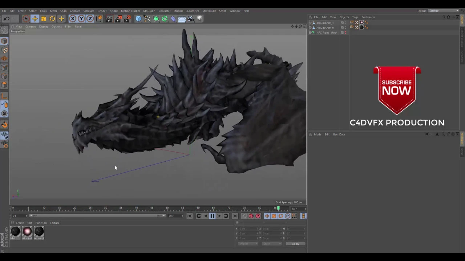465x261 pixels.
Task: Open the Simulate menu
Action: click(89, 11)
